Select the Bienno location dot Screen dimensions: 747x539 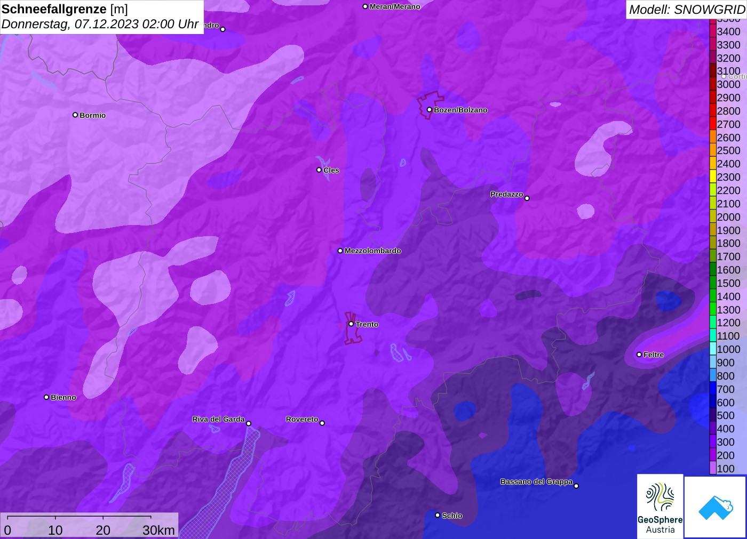click(x=46, y=397)
